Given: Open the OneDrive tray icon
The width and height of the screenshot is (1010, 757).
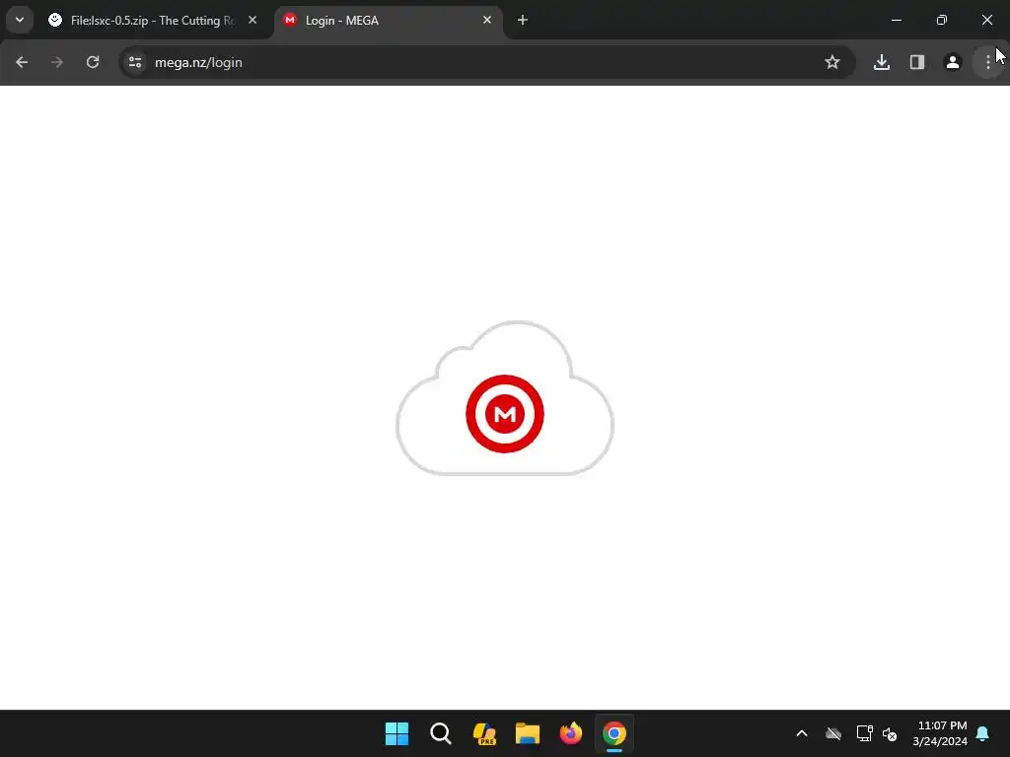Looking at the screenshot, I should (x=833, y=733).
